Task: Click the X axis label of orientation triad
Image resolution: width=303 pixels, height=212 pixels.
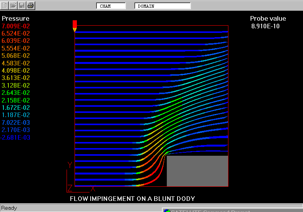Action: [x=93, y=188]
